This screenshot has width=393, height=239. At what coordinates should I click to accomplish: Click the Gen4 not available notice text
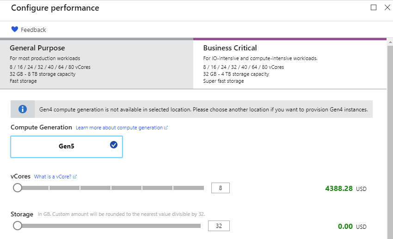(x=203, y=110)
